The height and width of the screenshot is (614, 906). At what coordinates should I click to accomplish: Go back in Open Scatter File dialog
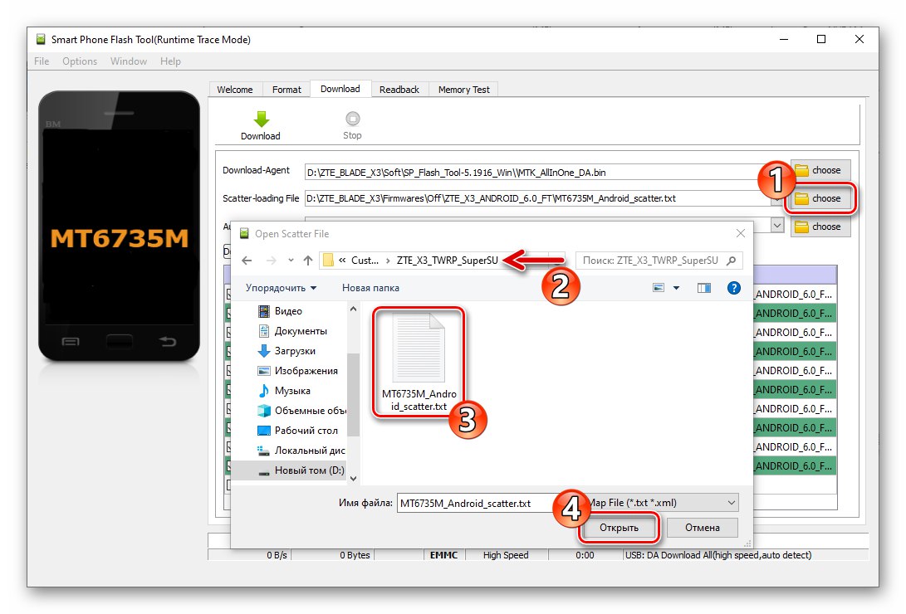(247, 261)
